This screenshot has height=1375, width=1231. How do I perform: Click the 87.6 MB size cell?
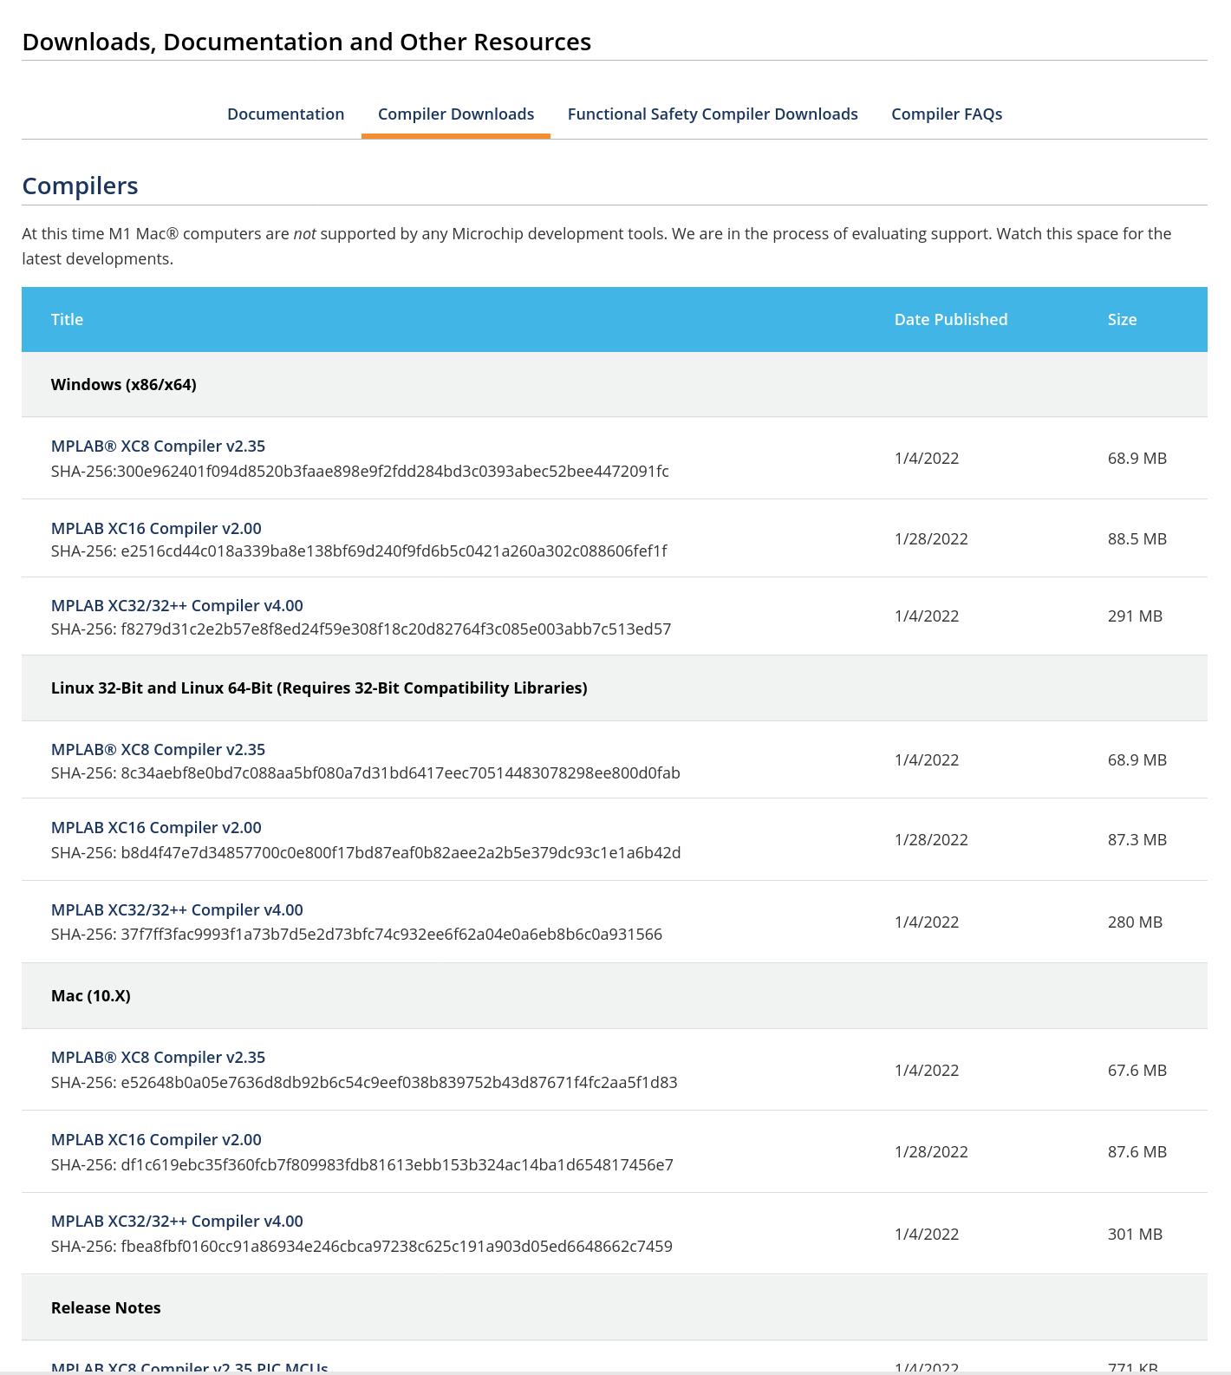(1137, 1152)
